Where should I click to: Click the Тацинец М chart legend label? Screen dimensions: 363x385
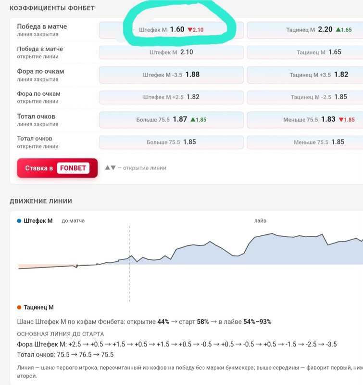coord(38,307)
